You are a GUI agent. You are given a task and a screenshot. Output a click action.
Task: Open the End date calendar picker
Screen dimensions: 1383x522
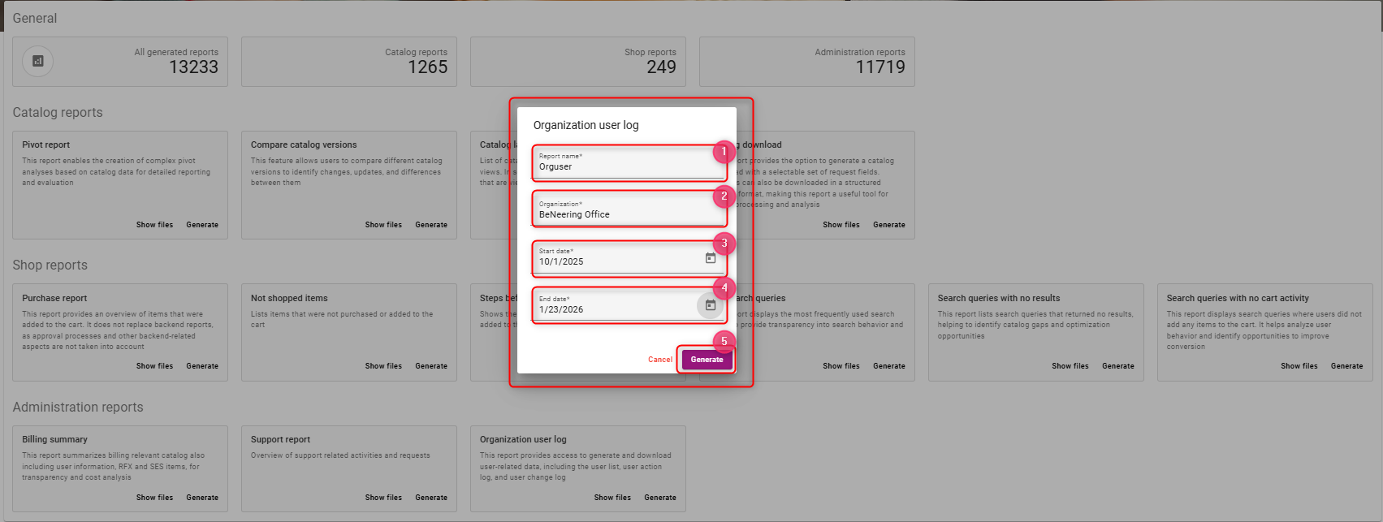710,305
